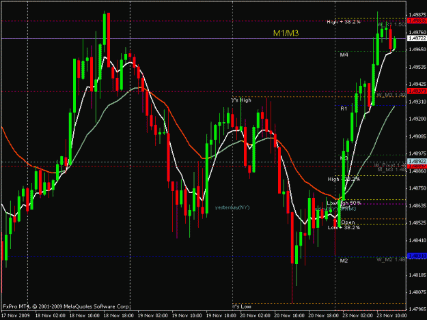Click "18 Nov 02:00" on the time axis

50,316
